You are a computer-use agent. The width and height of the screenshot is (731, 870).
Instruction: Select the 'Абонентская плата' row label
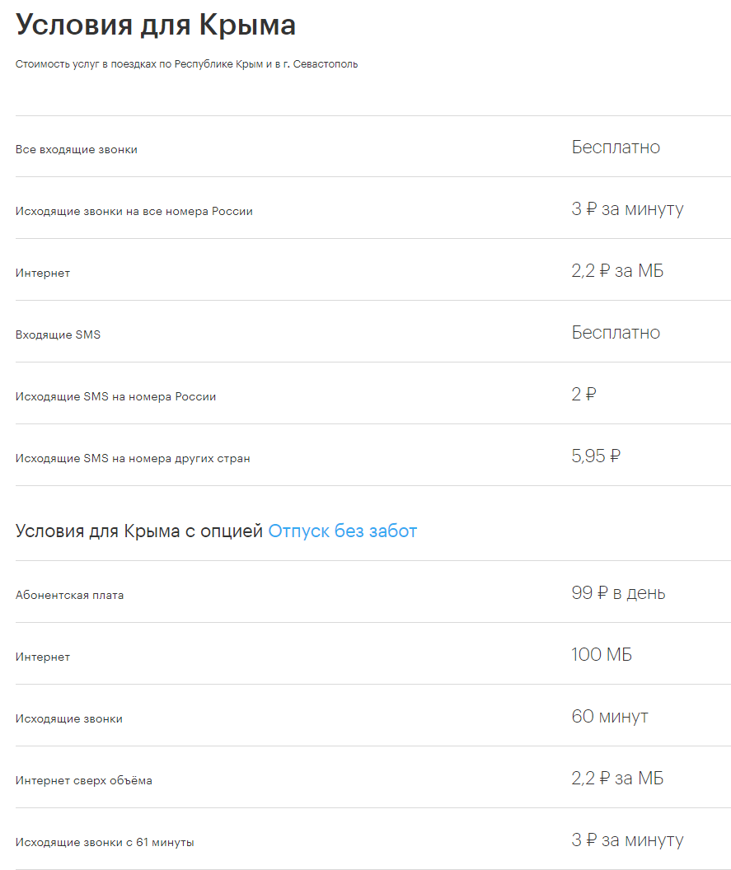(x=69, y=596)
